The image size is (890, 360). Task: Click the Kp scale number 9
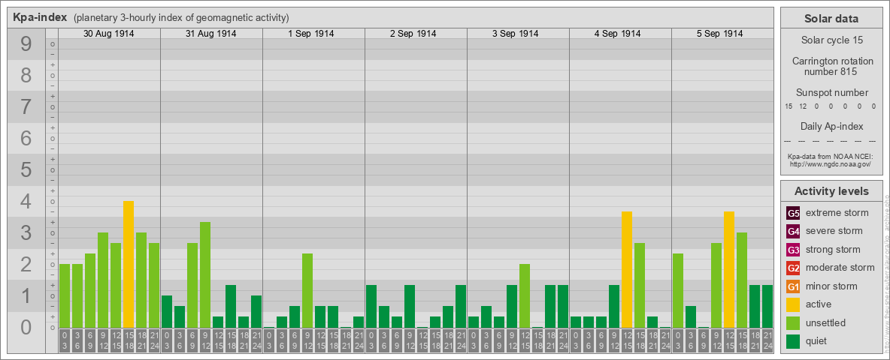point(26,44)
